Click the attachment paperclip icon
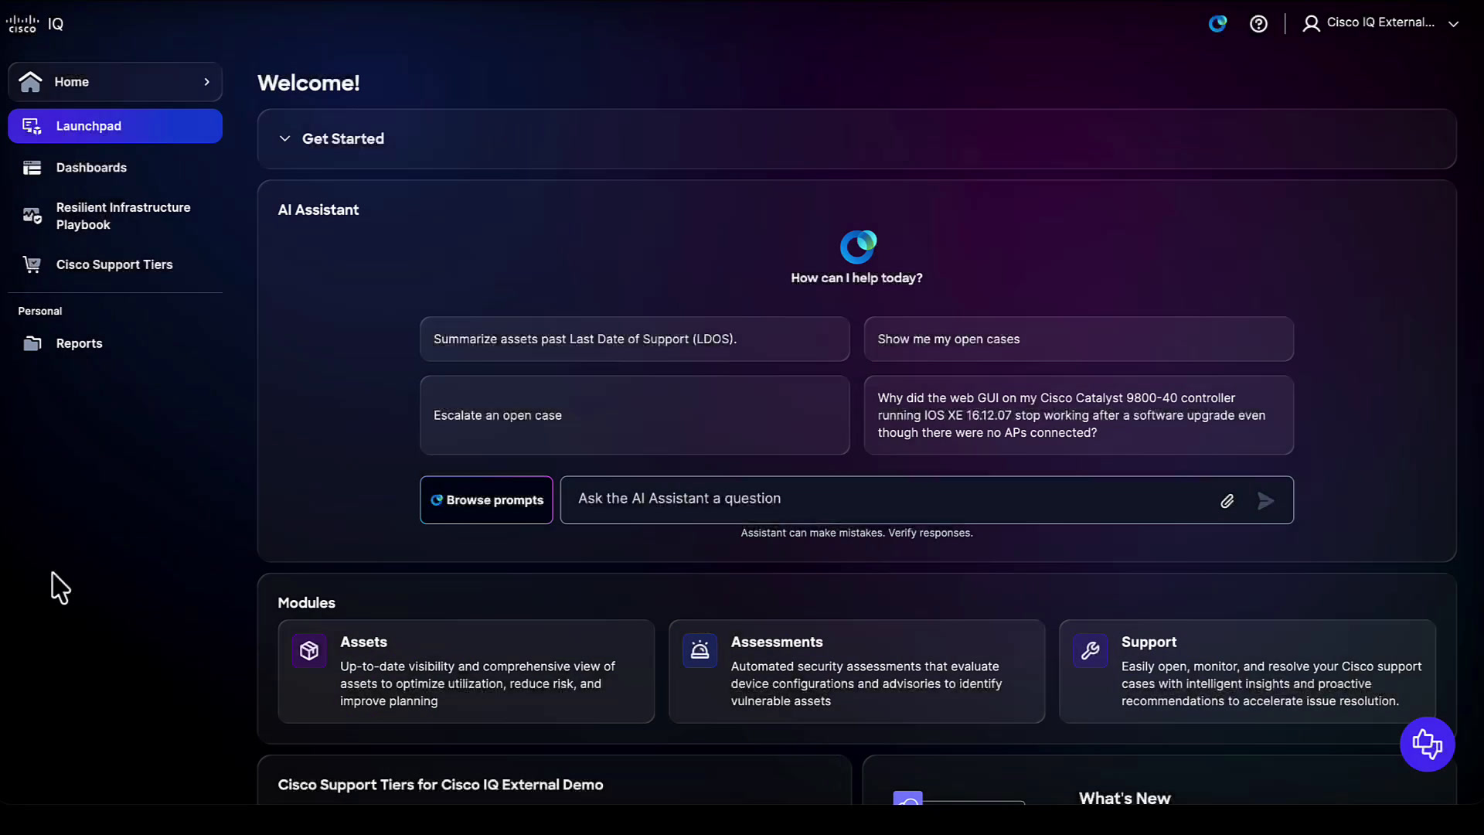This screenshot has width=1484, height=835. click(1227, 501)
